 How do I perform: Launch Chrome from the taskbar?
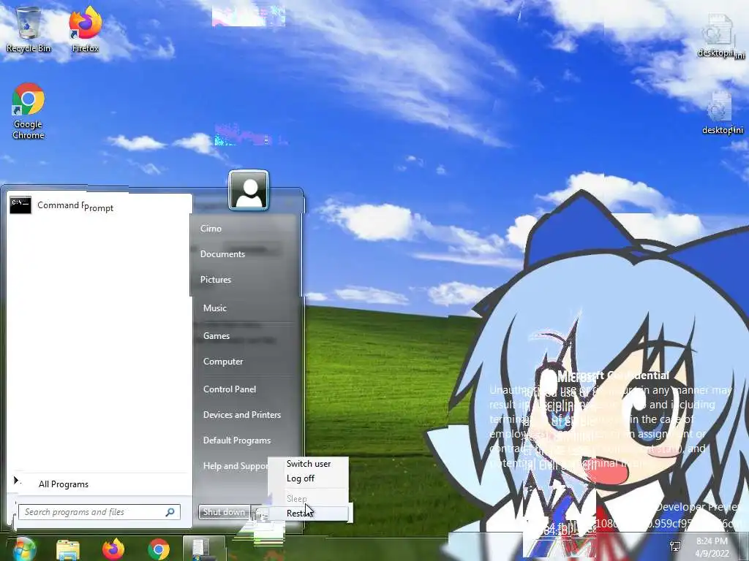click(x=158, y=549)
